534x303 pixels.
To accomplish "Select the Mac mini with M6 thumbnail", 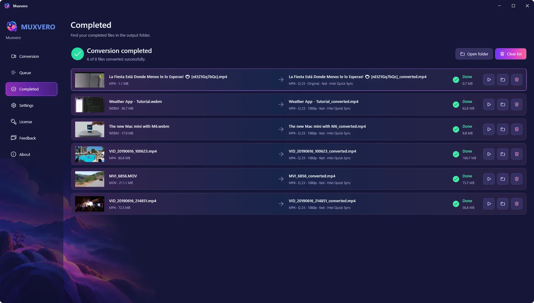I will point(90,129).
